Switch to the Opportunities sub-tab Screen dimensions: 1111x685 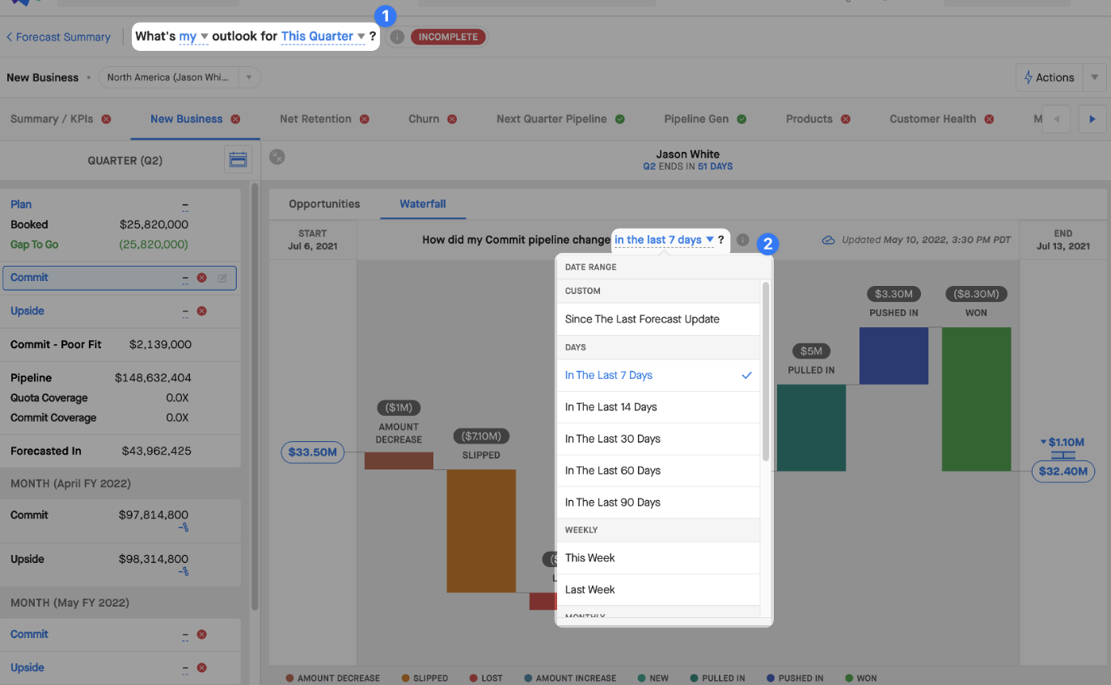tap(324, 204)
